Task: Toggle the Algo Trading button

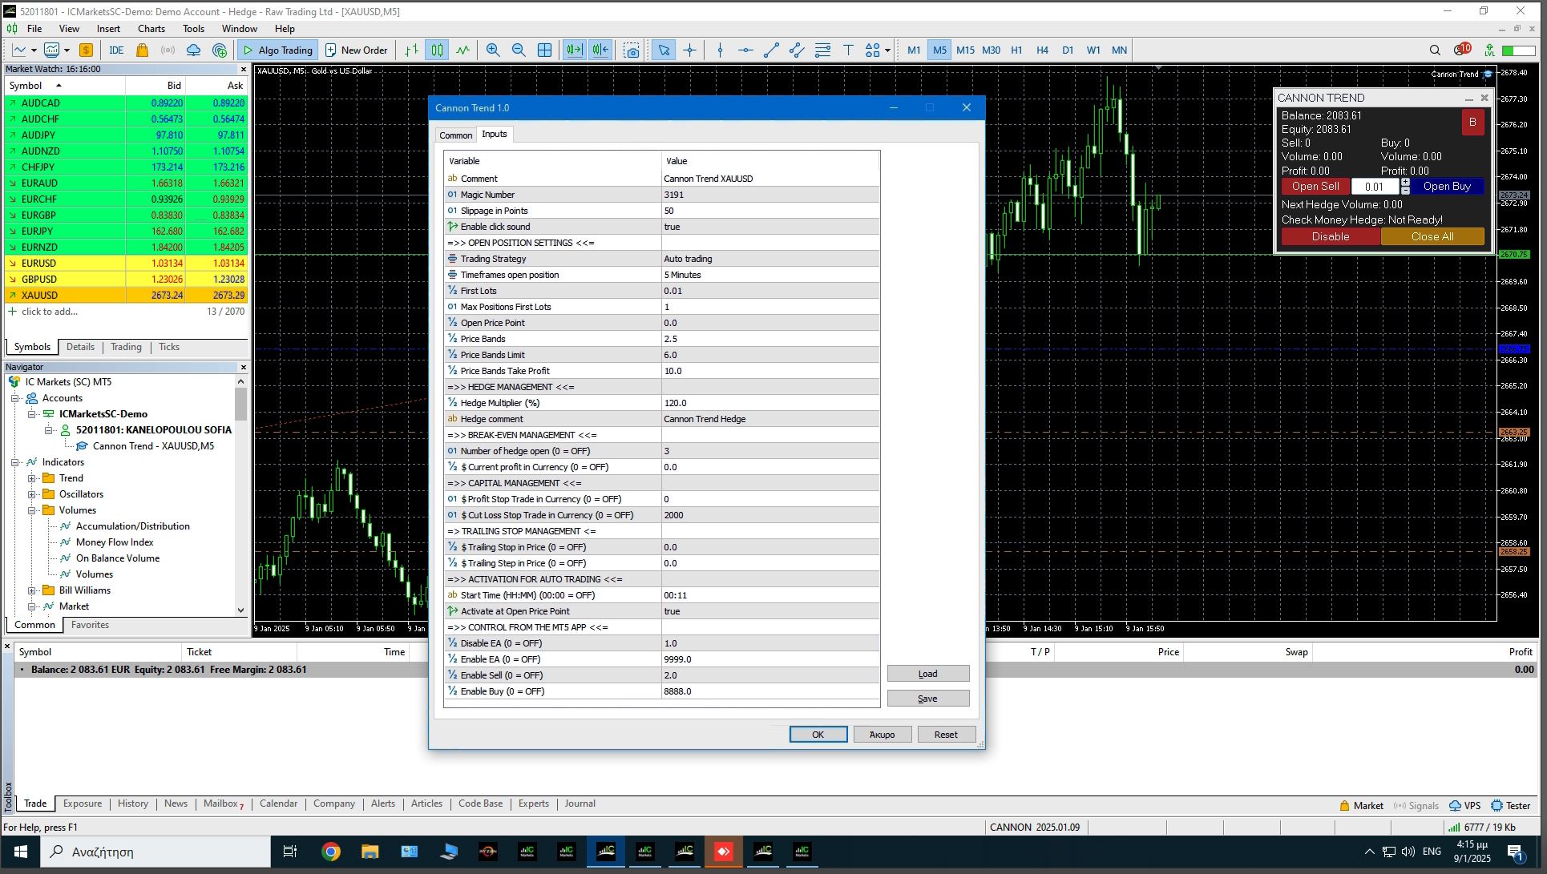Action: pos(278,50)
